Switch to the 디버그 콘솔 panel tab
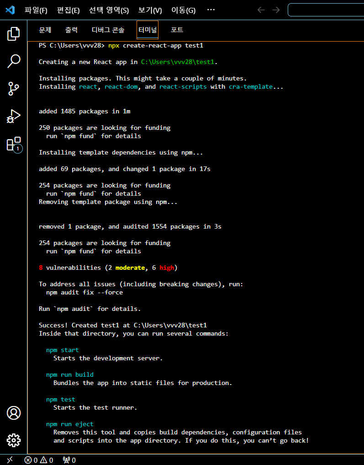 108,30
